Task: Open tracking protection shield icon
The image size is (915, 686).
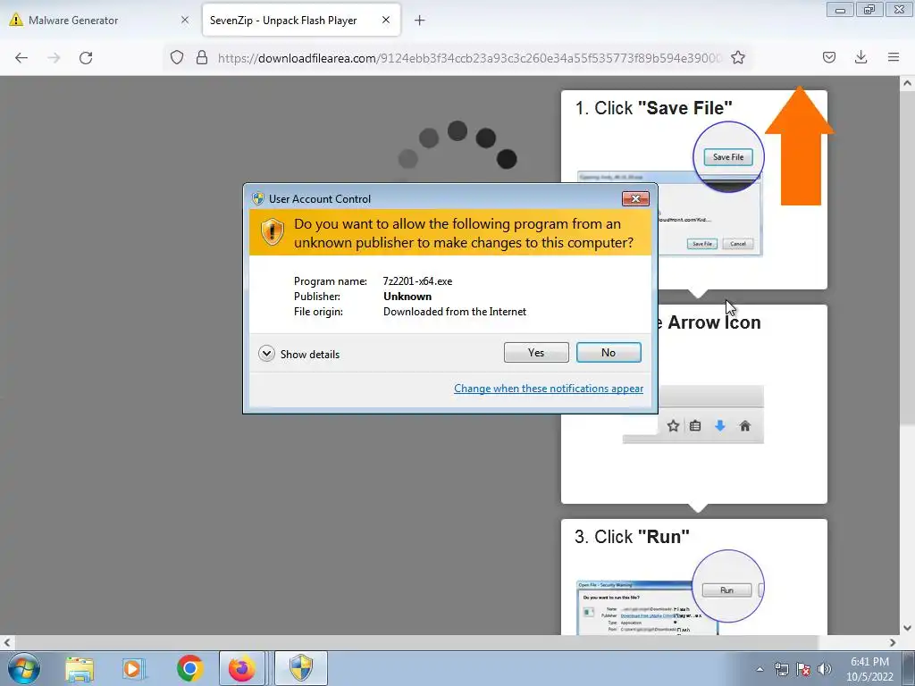Action: [x=177, y=57]
